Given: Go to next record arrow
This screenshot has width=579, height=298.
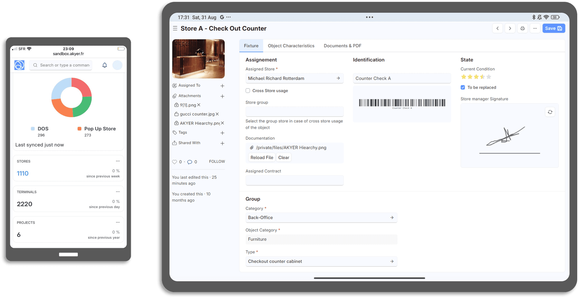Looking at the screenshot, I should pos(510,28).
